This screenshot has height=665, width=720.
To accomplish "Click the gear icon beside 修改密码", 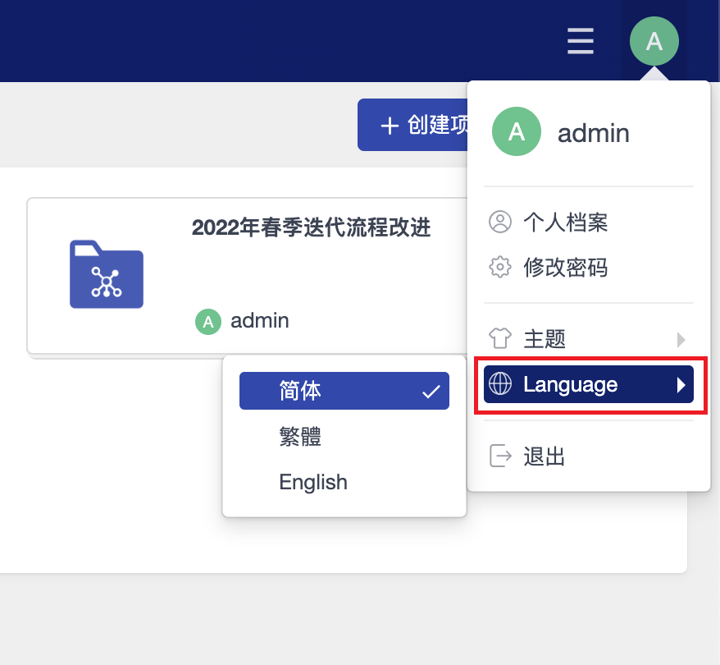I will 499,267.
